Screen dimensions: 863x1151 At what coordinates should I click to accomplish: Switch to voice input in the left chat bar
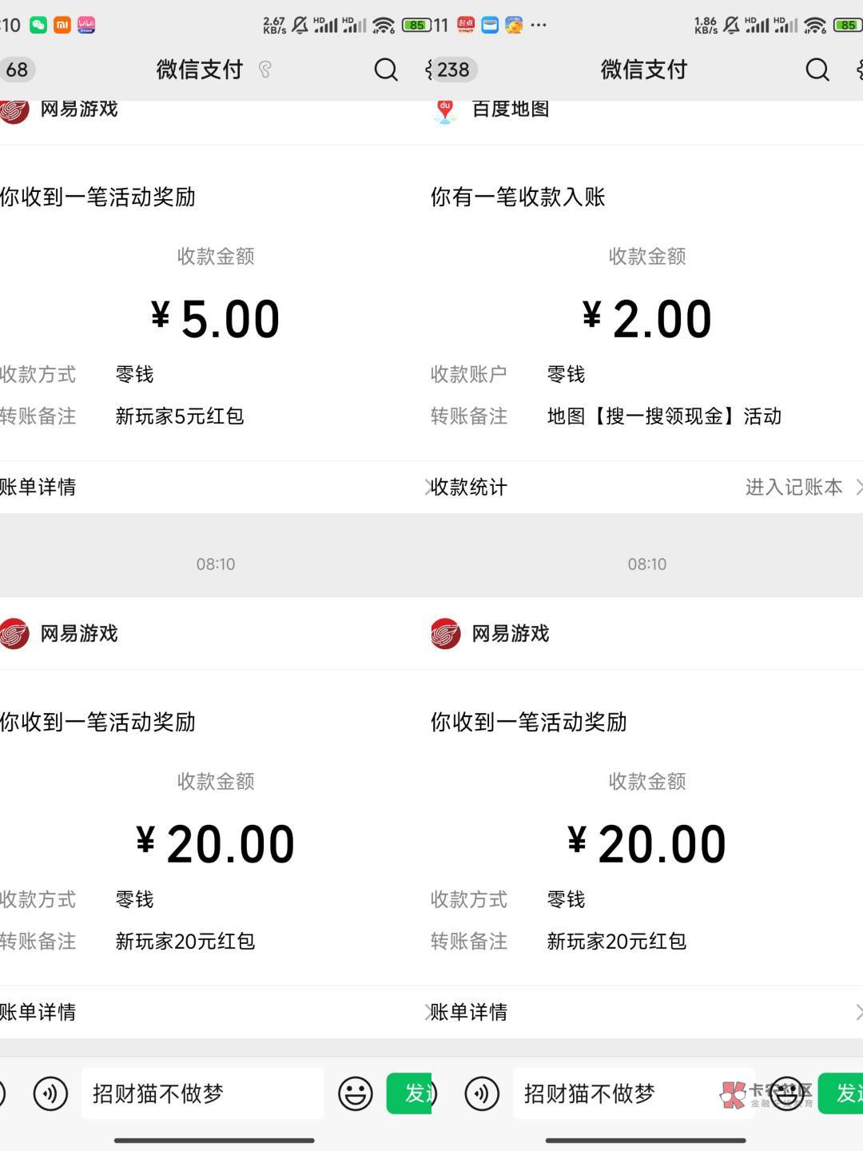(x=50, y=1093)
